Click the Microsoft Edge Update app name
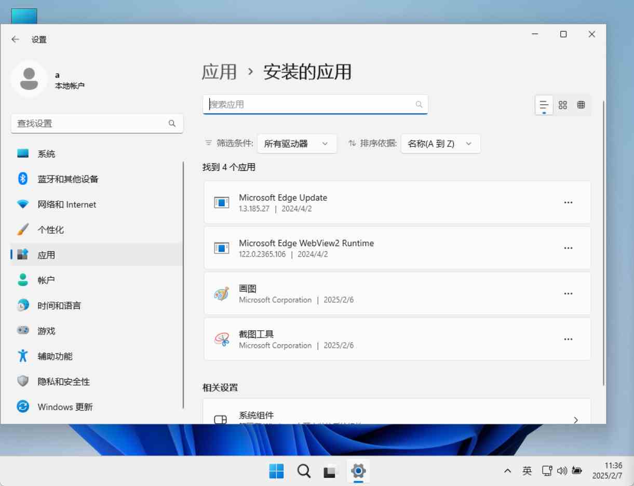The height and width of the screenshot is (486, 634). point(283,197)
